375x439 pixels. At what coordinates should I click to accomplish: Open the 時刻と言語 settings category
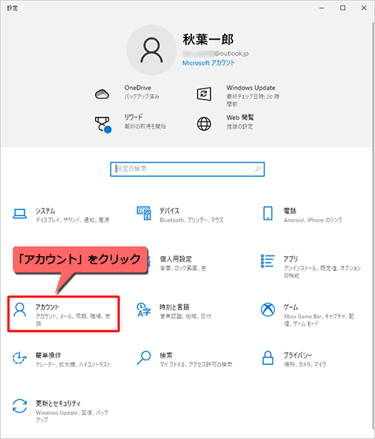click(x=185, y=312)
